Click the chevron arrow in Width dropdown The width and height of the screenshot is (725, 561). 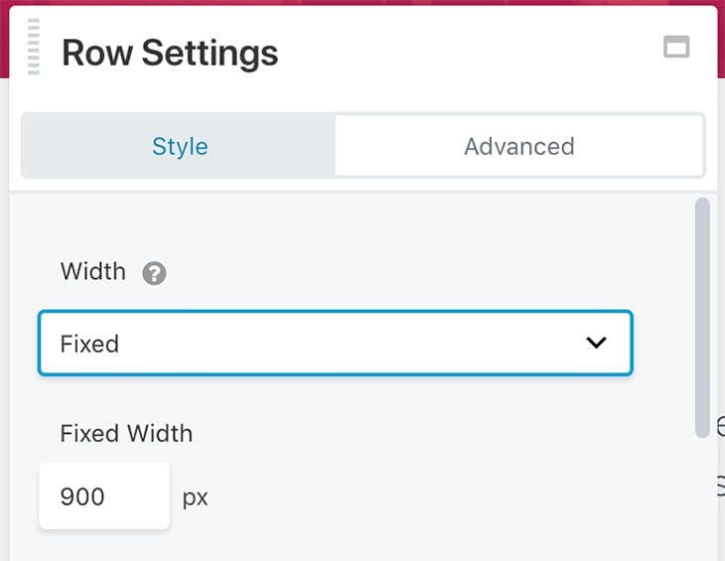[596, 343]
